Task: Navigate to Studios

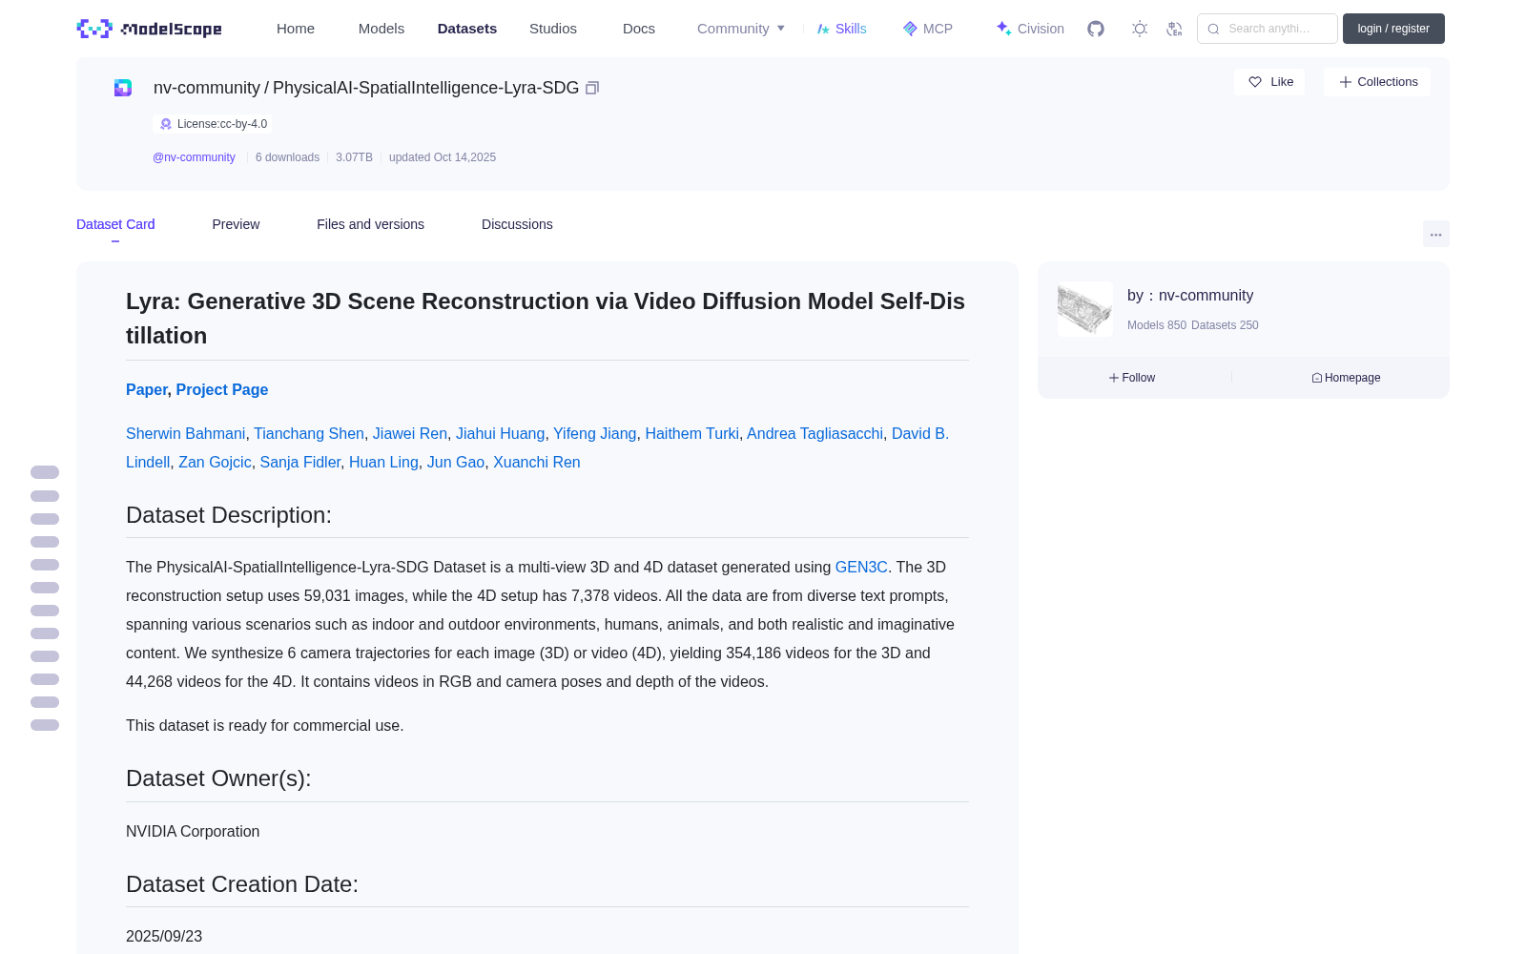Action: pos(553,29)
